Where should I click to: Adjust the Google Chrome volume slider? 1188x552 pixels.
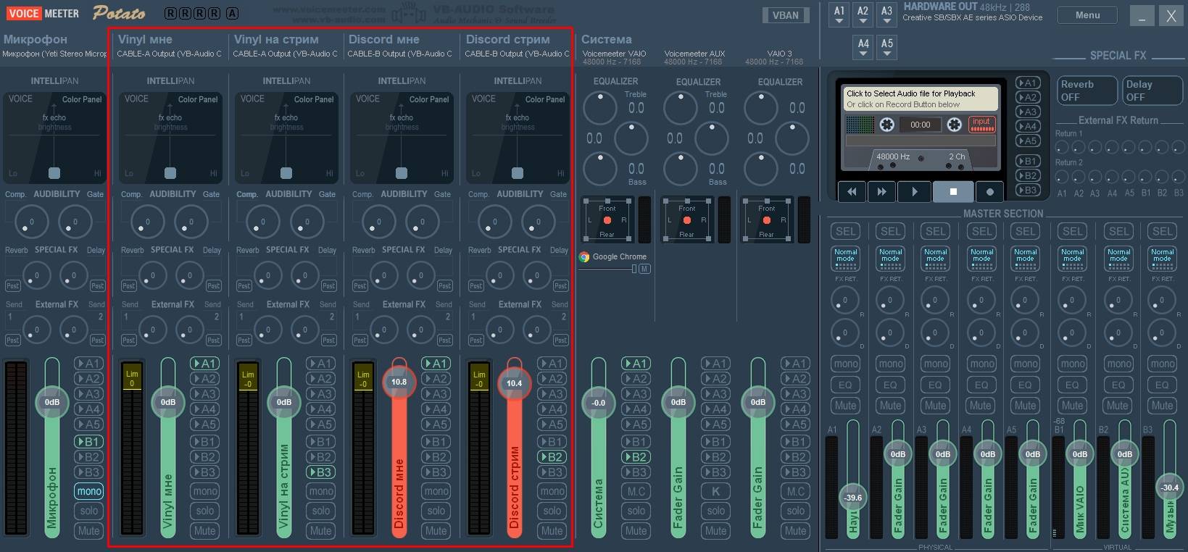[x=607, y=269]
